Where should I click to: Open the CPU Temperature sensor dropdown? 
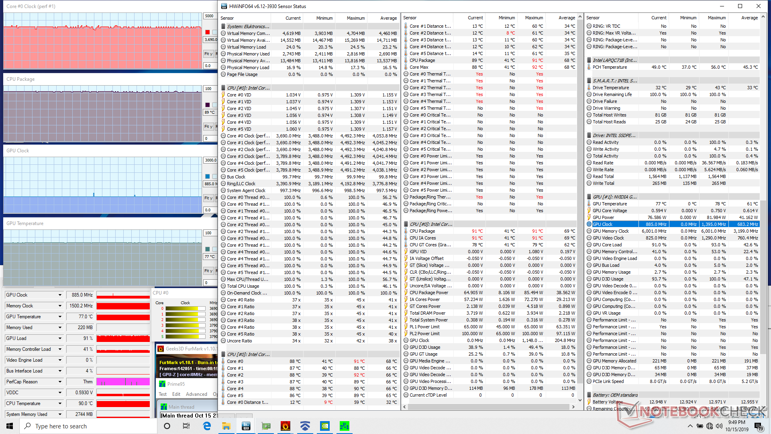60,403
